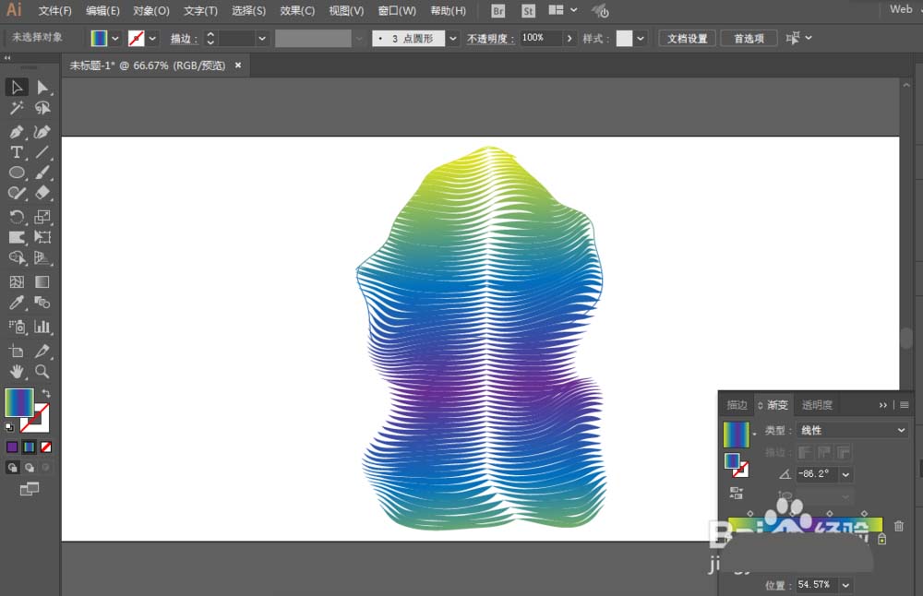Open the 3 点圆形 brush dropdown
This screenshot has width=923, height=596.
pyautogui.click(x=452, y=38)
